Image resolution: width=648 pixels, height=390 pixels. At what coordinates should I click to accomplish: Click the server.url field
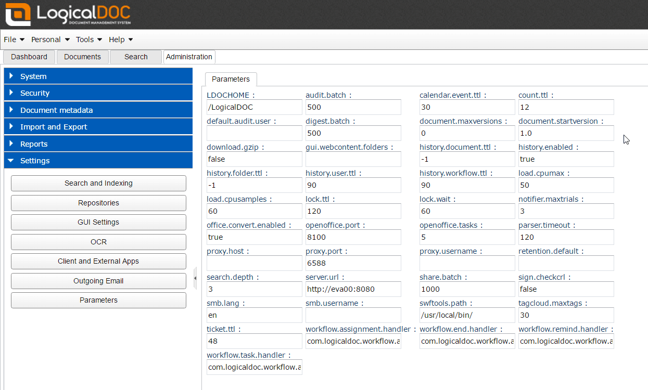click(x=353, y=289)
